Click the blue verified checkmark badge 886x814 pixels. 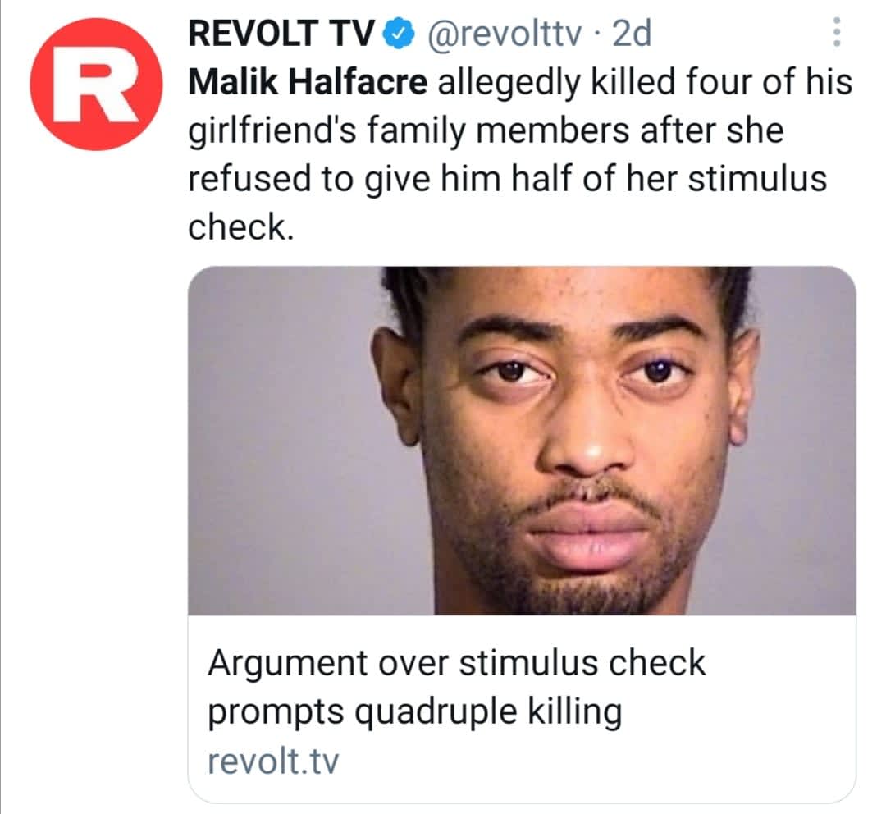click(400, 34)
